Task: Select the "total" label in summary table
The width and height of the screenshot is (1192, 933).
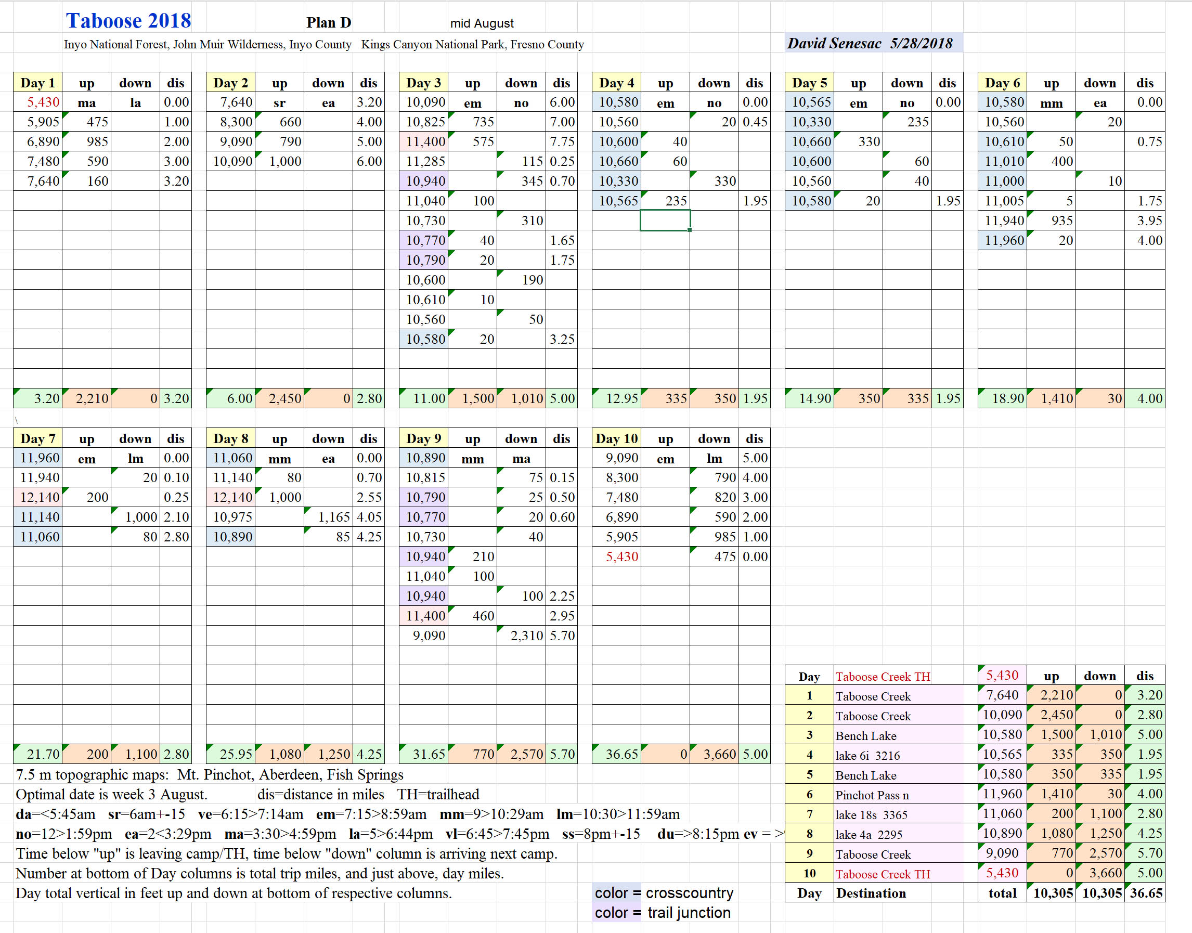Action: 1002,893
